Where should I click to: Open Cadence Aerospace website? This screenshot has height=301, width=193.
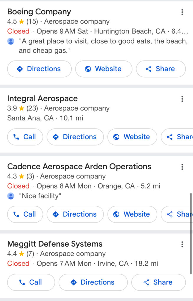(x=132, y=214)
